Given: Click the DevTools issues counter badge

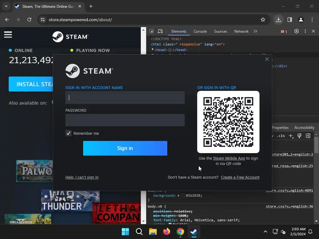Looking at the screenshot, I should tap(284, 31).
